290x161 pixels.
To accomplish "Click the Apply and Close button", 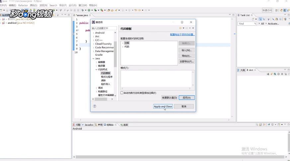I will coord(163,106).
